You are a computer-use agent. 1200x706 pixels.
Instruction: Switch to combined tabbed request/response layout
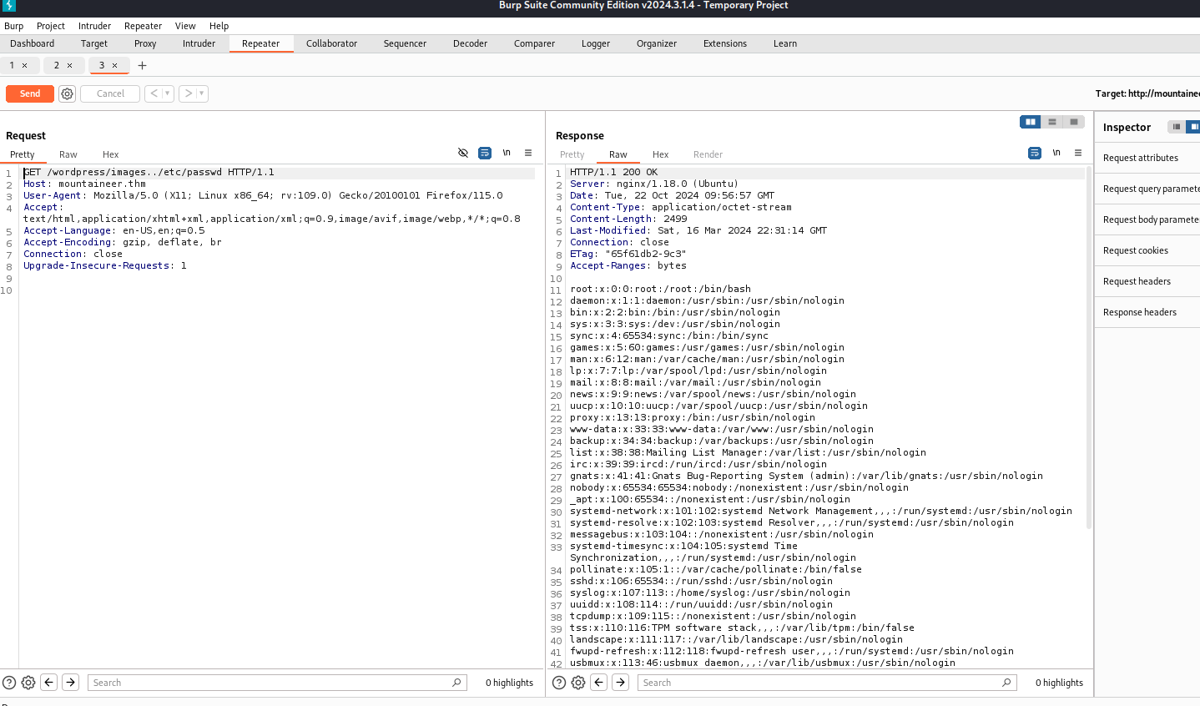tap(1074, 122)
